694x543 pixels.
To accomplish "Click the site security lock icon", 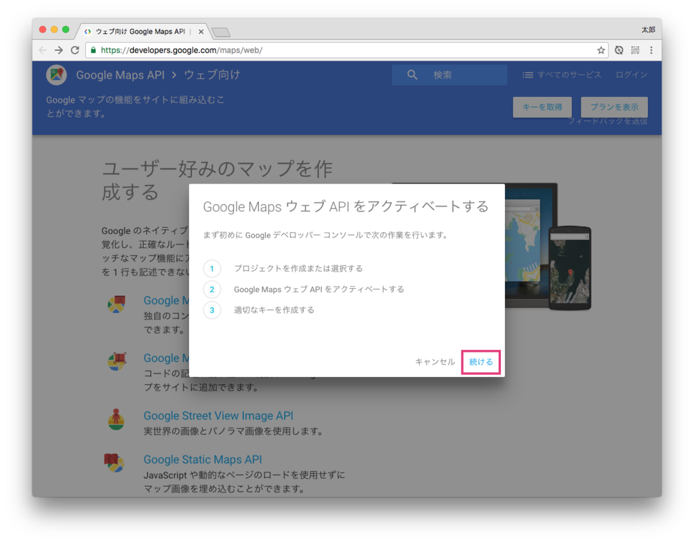I will point(92,50).
